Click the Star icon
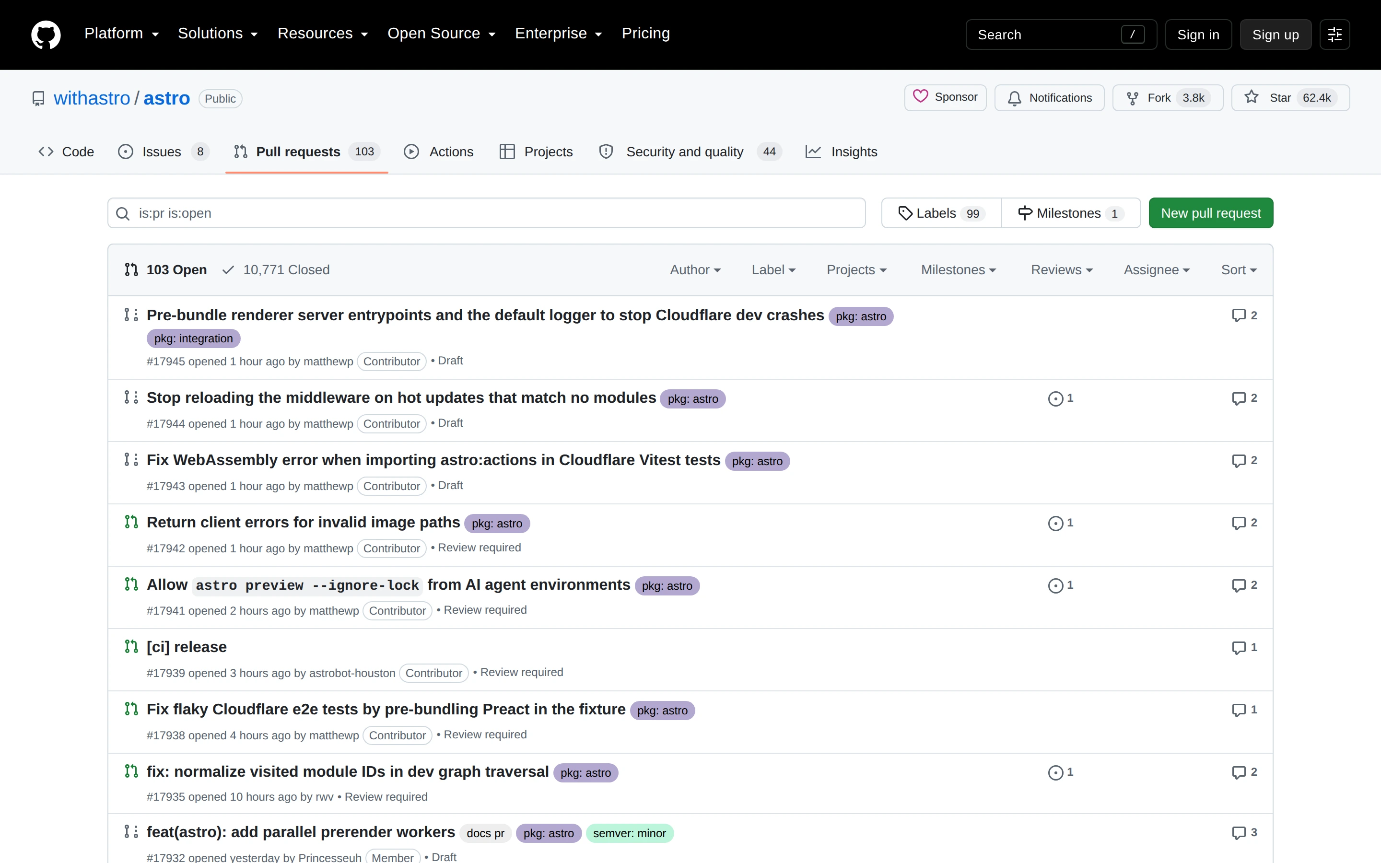1381x863 pixels. tap(1252, 98)
